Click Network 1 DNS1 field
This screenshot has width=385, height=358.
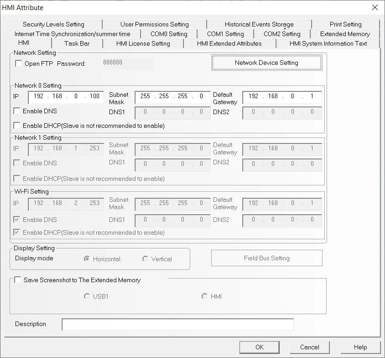coord(172,165)
